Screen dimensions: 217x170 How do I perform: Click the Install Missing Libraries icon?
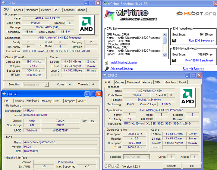pos(106,63)
